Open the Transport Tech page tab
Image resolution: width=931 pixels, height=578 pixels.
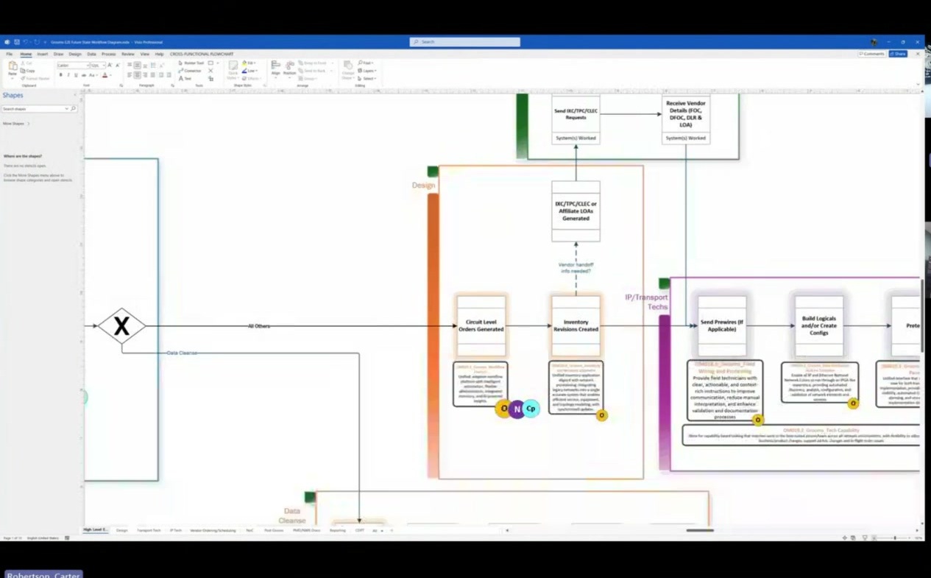click(149, 530)
